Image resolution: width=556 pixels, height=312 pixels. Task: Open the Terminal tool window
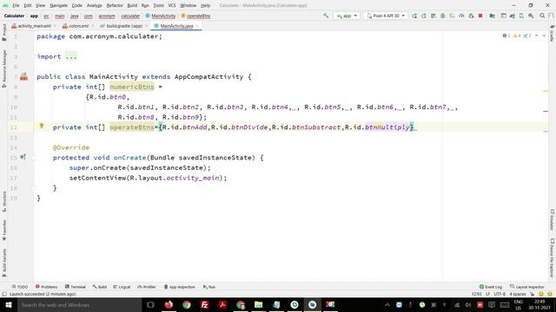76,287
